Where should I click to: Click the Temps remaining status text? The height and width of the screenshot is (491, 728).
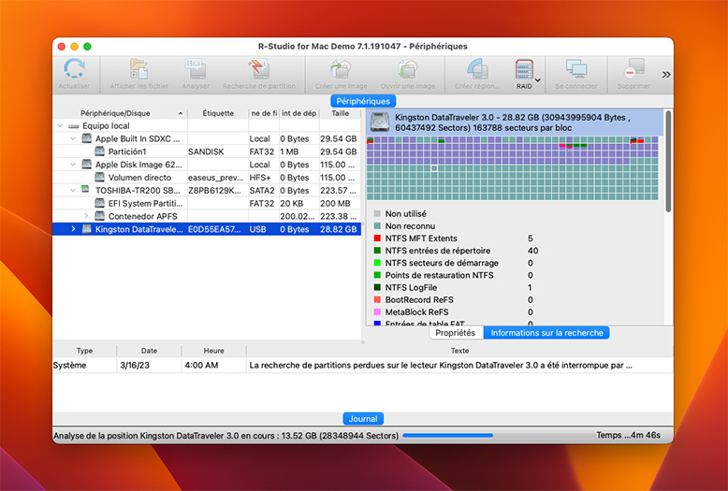(628, 435)
